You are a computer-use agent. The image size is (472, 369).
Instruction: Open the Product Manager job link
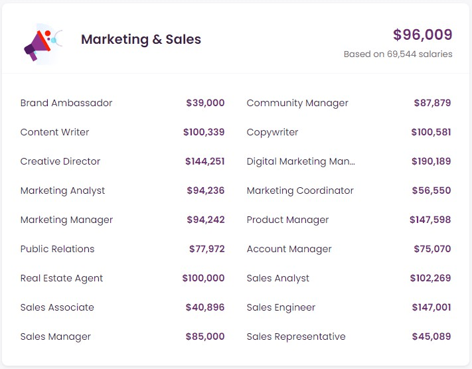coord(287,220)
